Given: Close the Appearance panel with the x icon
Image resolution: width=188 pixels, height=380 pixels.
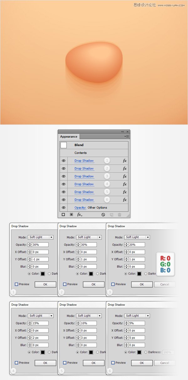Looking at the screenshot, I should point(128,132).
